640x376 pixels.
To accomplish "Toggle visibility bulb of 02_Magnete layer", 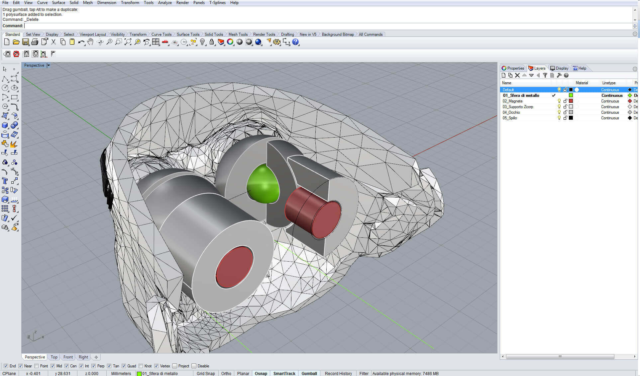I will pos(559,101).
